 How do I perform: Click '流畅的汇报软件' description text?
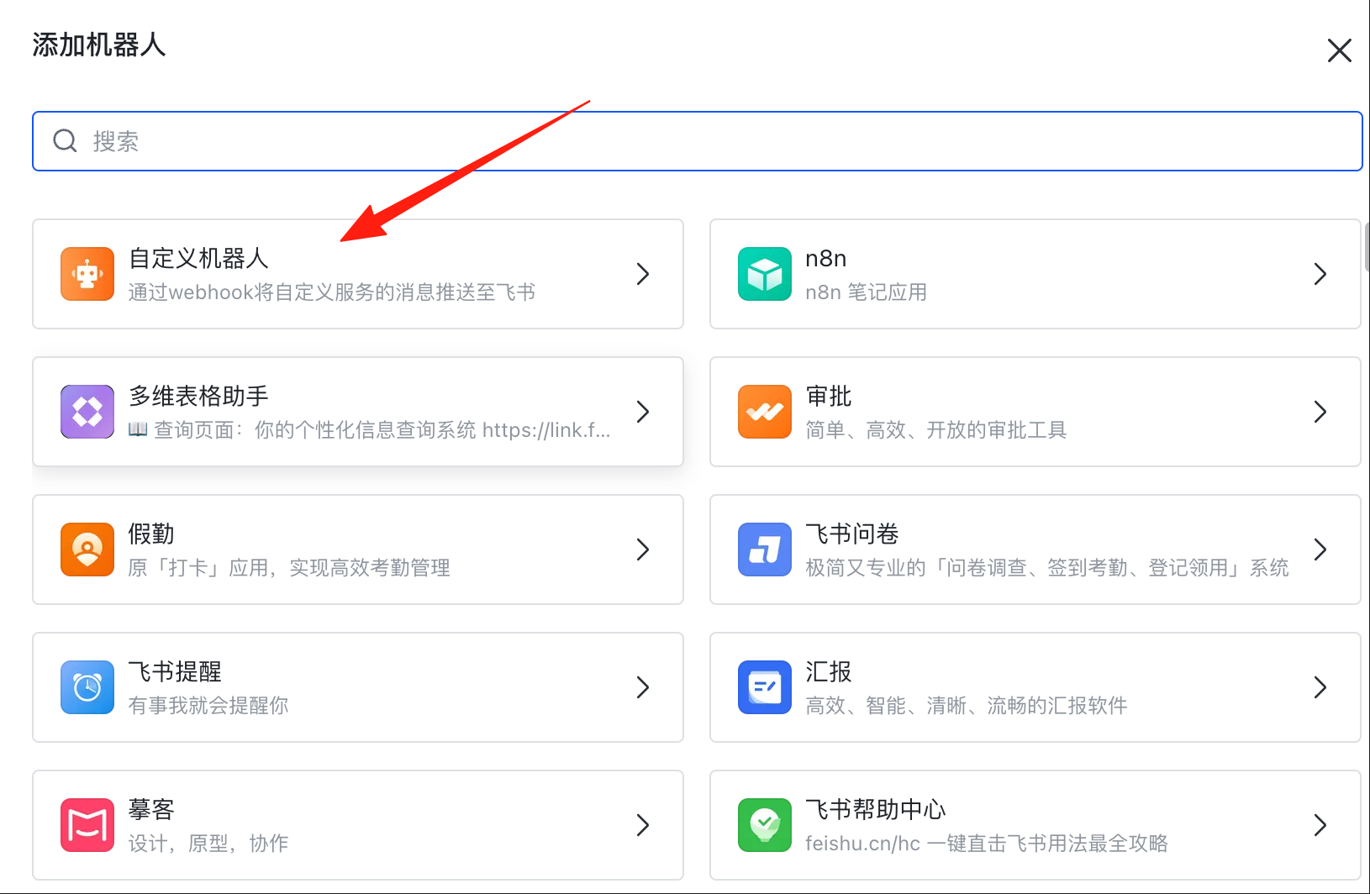[x=1057, y=706]
